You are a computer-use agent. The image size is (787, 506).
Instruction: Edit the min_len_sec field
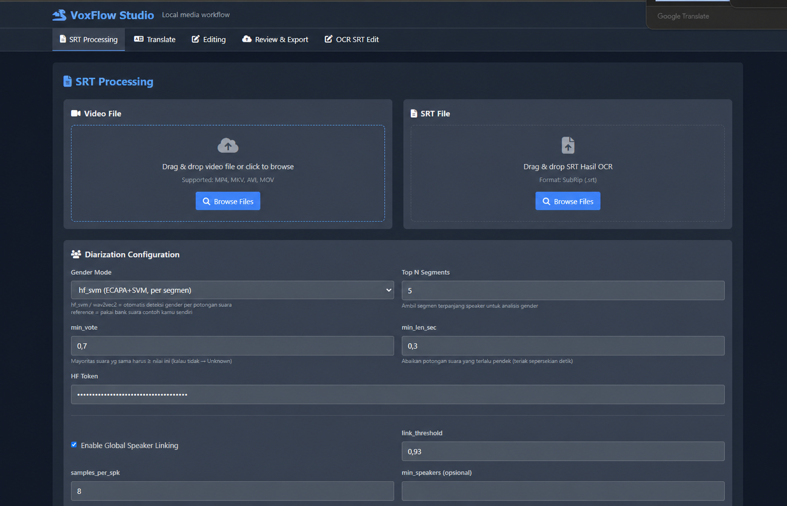[x=563, y=346]
